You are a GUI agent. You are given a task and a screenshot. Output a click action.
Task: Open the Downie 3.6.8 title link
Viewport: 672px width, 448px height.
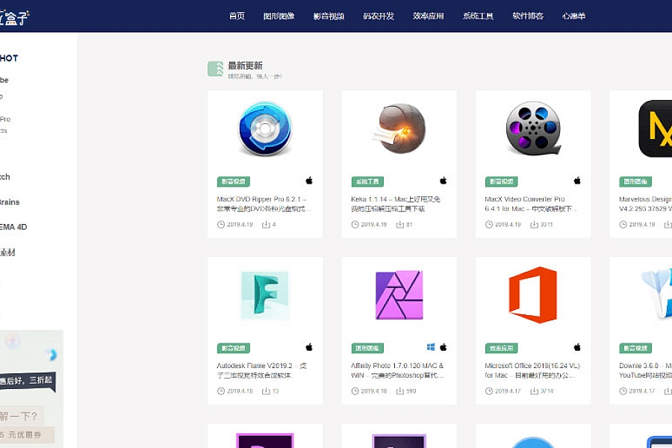point(645,370)
